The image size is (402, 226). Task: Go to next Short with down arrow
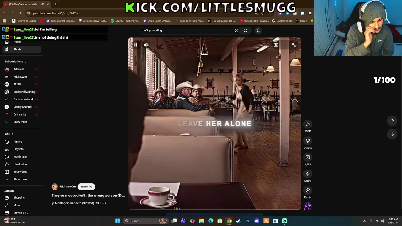point(392,134)
